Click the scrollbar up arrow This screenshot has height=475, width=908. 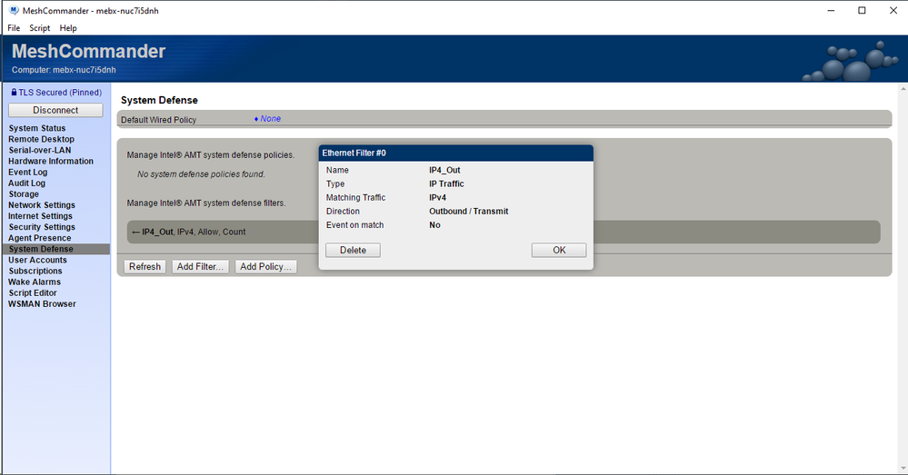point(903,89)
